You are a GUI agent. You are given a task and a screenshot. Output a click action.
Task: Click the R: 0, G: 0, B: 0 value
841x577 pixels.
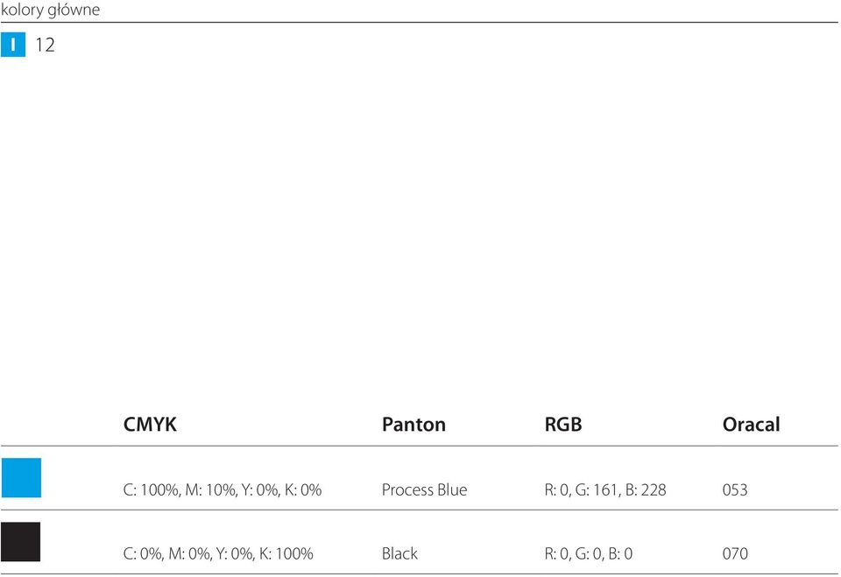tap(589, 553)
